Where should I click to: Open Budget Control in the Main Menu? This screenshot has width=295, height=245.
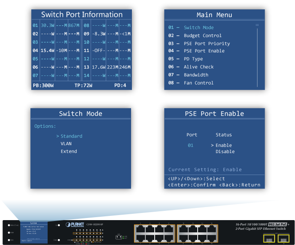pos(202,36)
